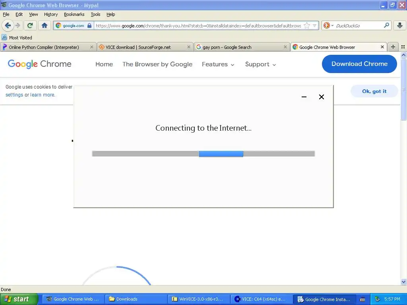The height and width of the screenshot is (305, 407).
Task: Open the Edit menu
Action: 19,14
